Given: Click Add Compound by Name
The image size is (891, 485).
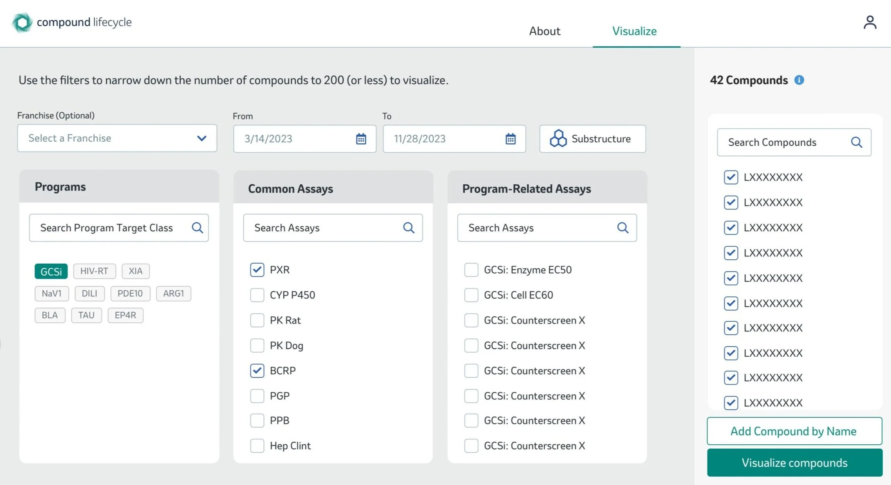Looking at the screenshot, I should click(x=794, y=431).
